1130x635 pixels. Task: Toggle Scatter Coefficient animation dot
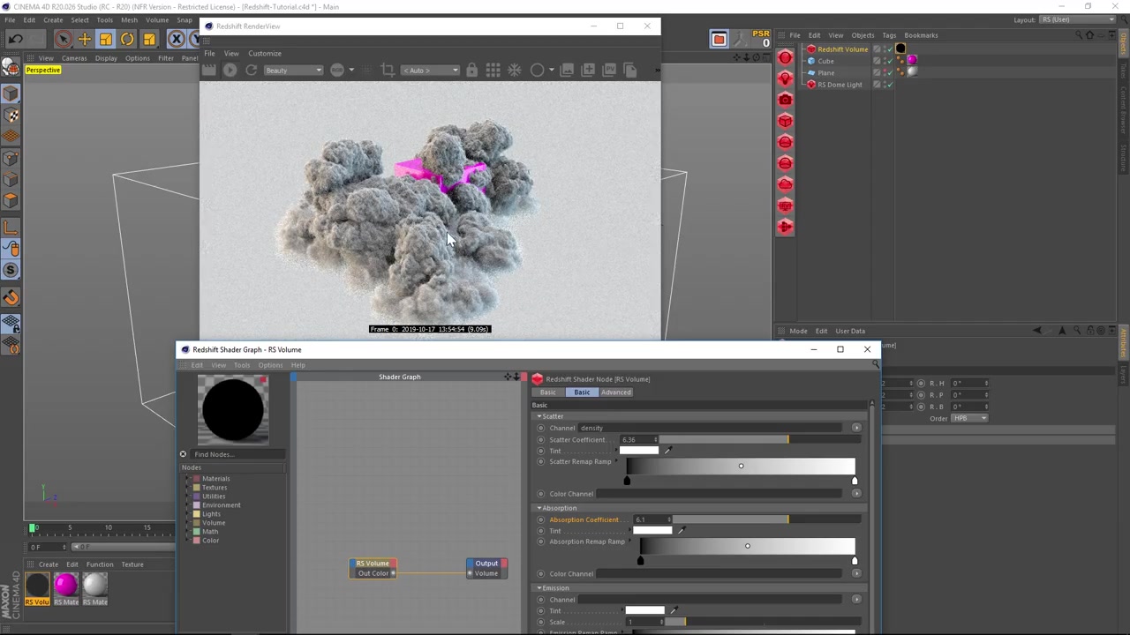click(541, 440)
